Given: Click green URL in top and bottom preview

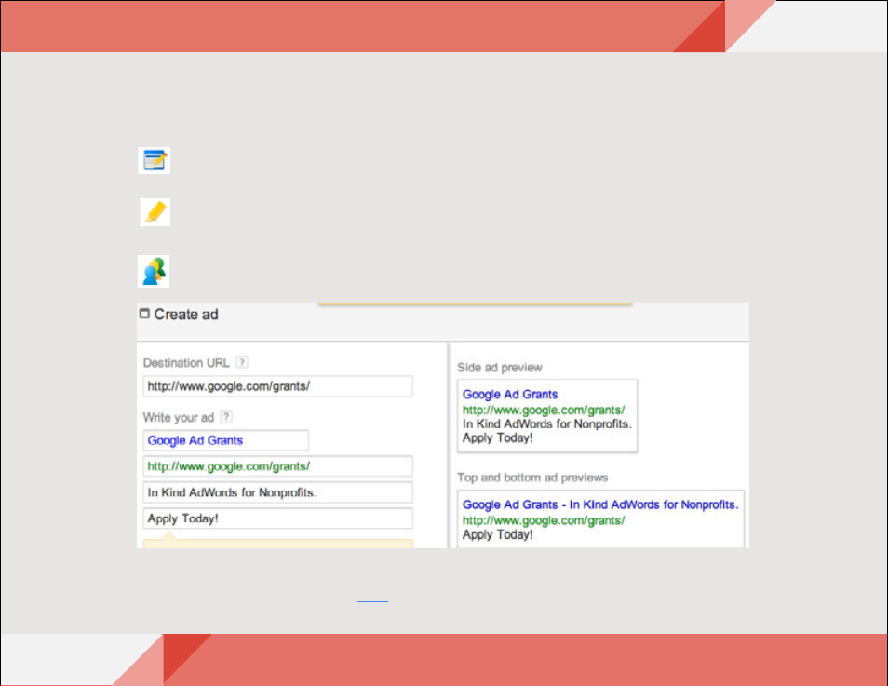Looking at the screenshot, I should coord(544,520).
